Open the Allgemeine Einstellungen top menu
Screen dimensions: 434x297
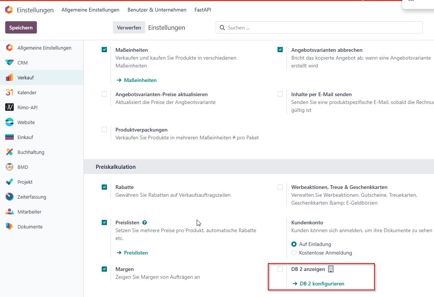pos(90,10)
